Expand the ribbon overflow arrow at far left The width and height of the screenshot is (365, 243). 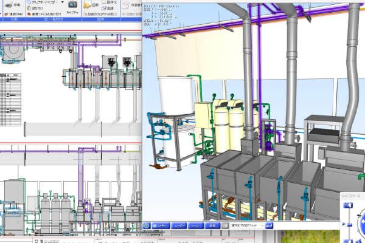pos(1,14)
